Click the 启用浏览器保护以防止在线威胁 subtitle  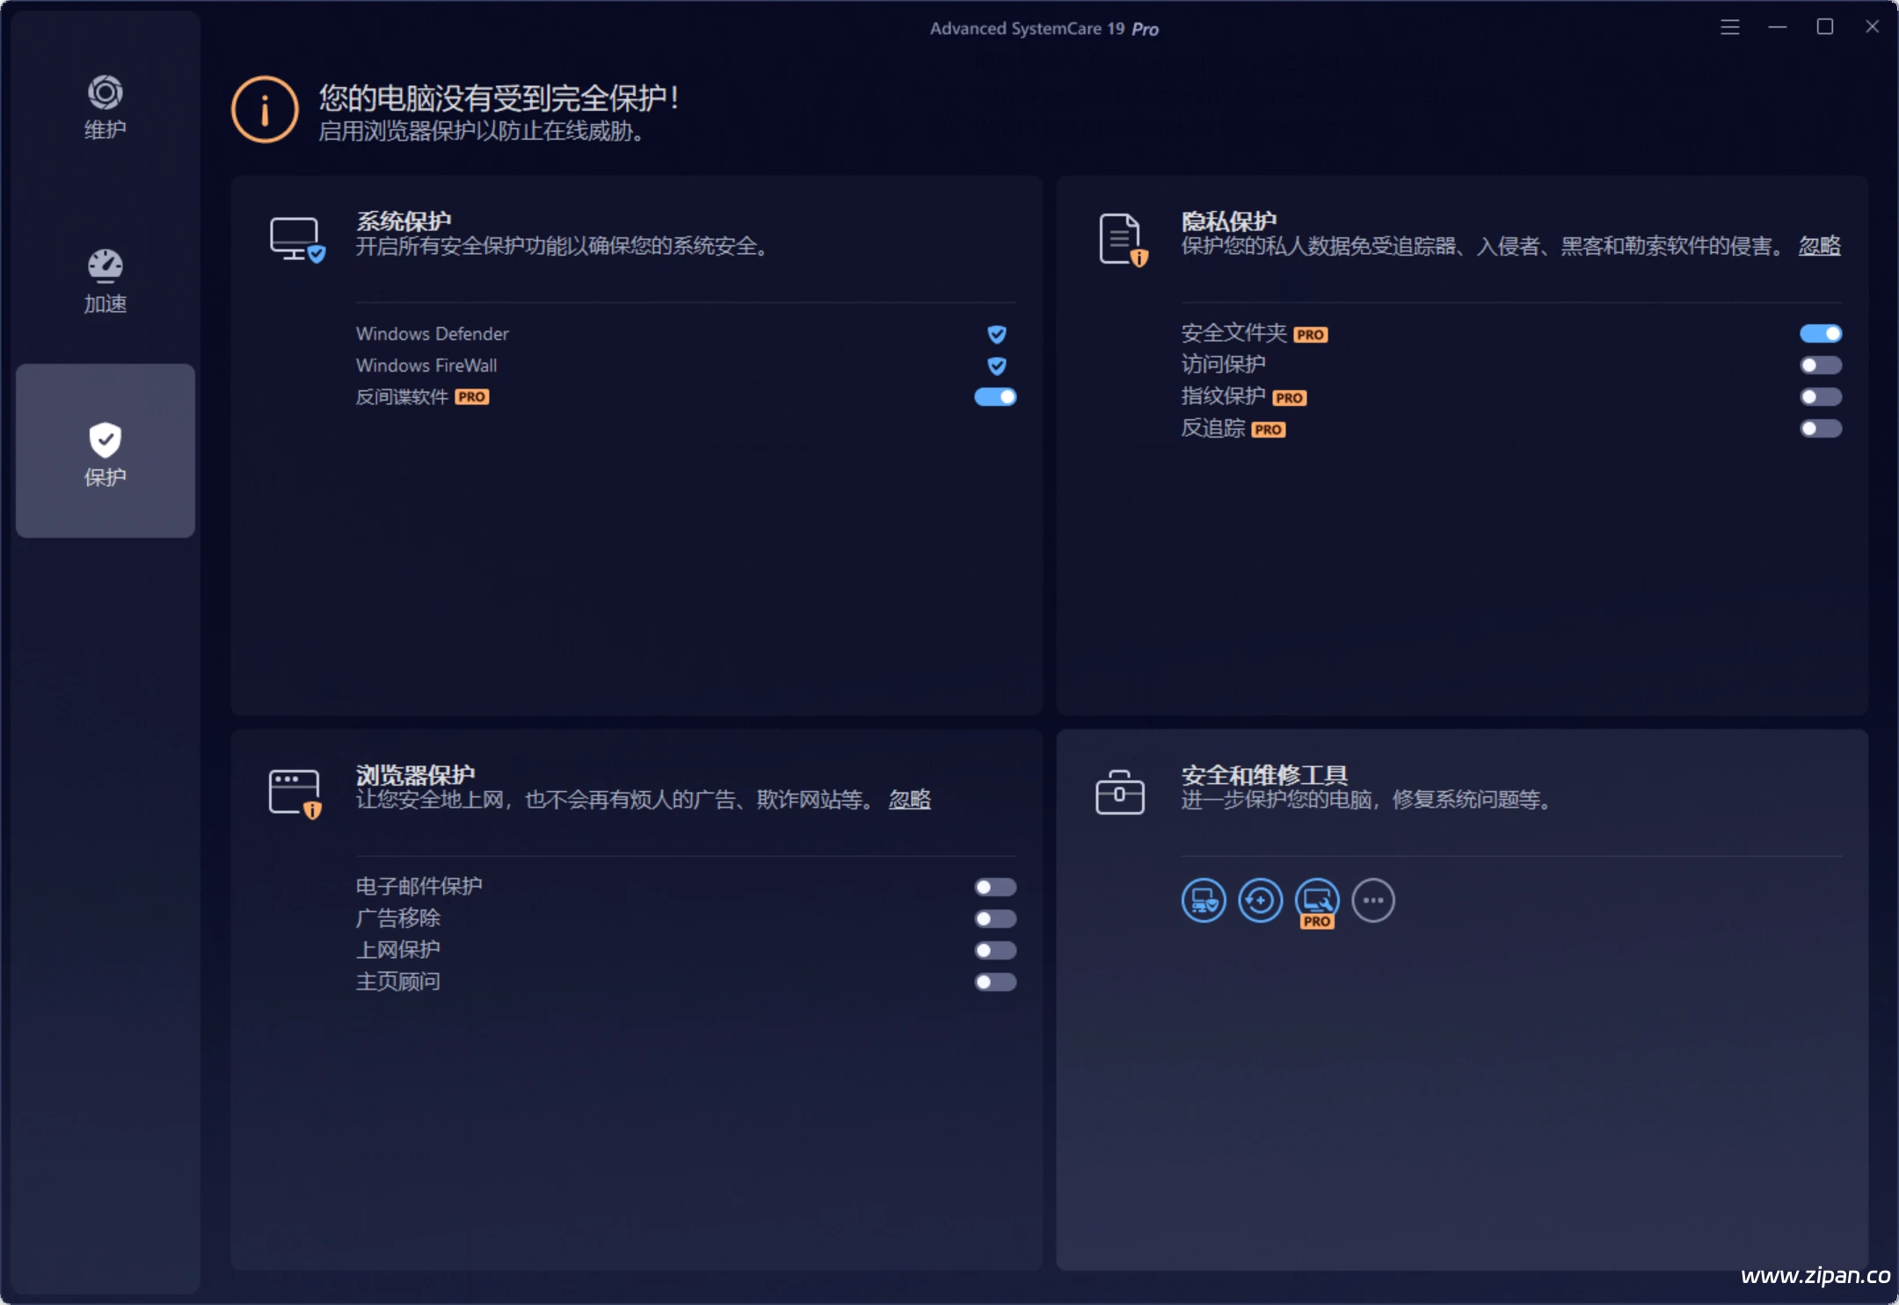point(482,132)
